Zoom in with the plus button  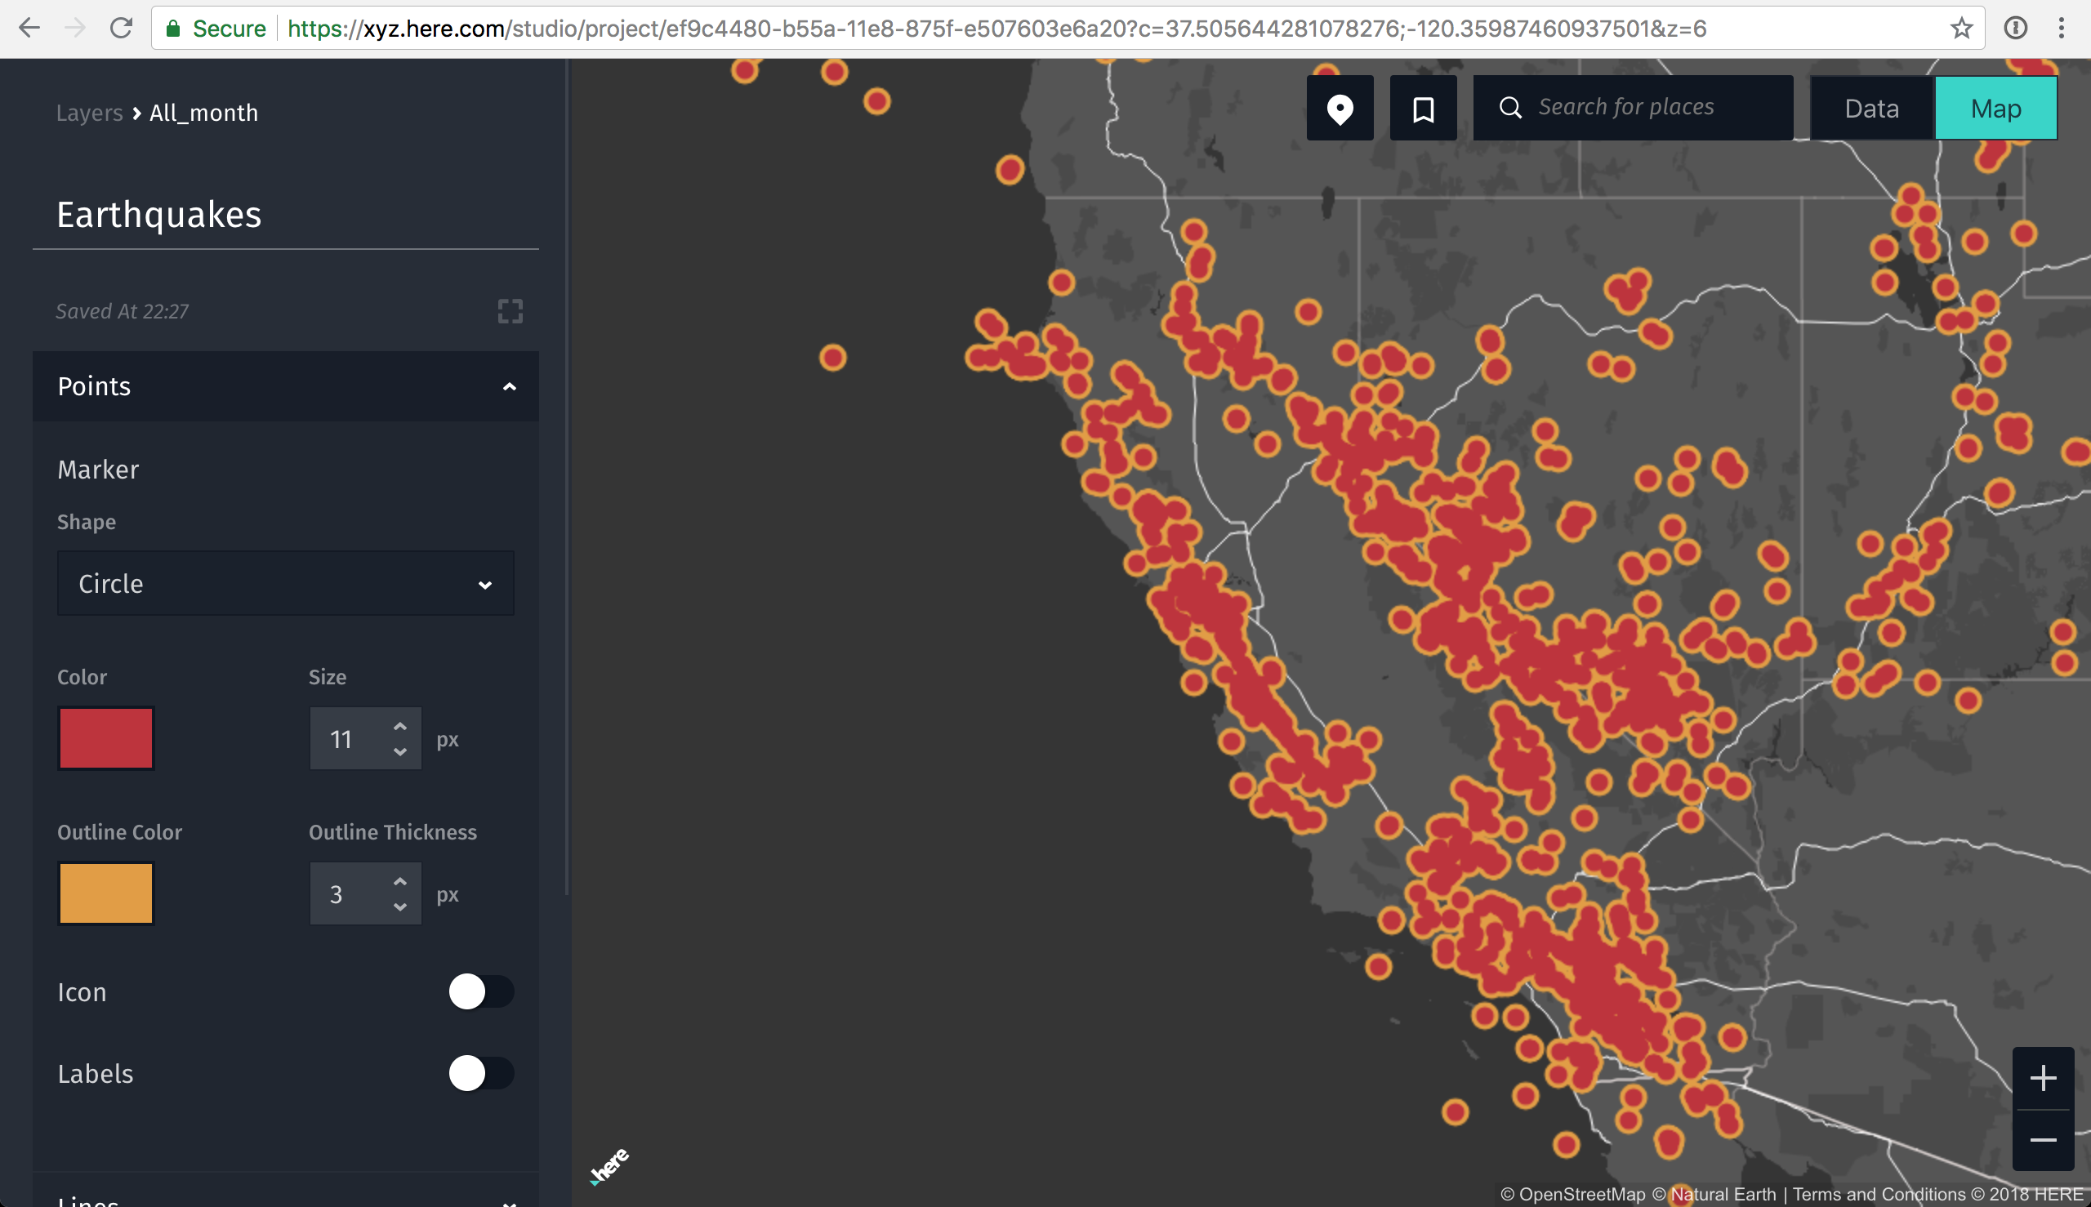coord(2043,1078)
